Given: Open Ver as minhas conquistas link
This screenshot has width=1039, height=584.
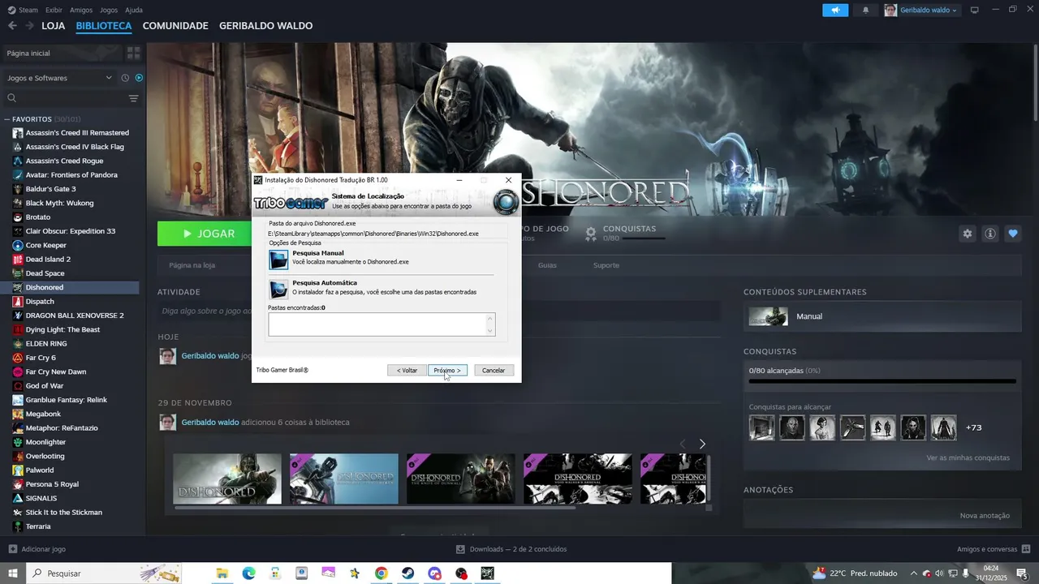Looking at the screenshot, I should [x=968, y=457].
